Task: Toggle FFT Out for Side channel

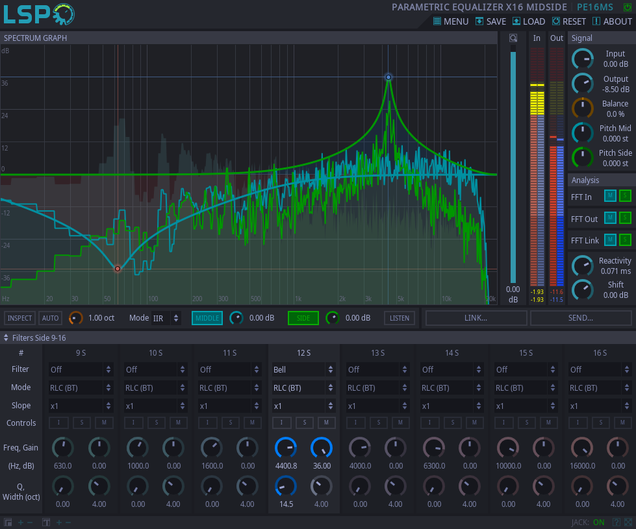Action: click(625, 217)
